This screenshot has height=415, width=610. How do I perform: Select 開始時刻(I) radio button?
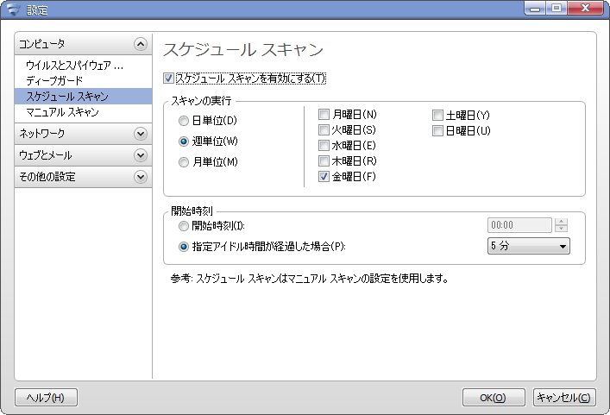tap(183, 226)
